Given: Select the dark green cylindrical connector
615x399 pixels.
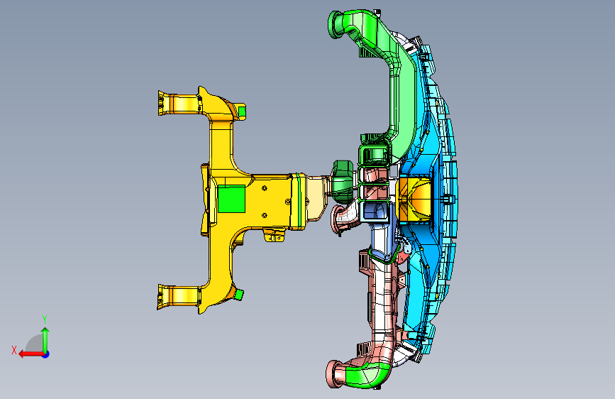Looking at the screenshot, I should (343, 182).
